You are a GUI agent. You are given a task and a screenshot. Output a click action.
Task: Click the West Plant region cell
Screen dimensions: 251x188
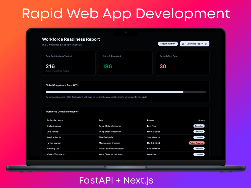click(x=152, y=154)
